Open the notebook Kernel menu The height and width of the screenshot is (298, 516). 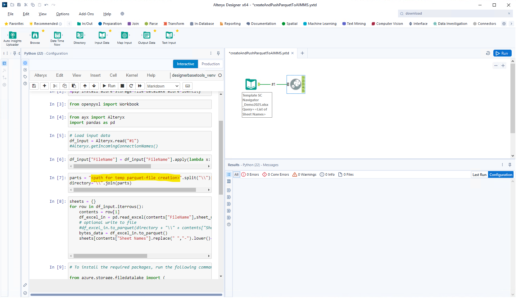(x=132, y=75)
